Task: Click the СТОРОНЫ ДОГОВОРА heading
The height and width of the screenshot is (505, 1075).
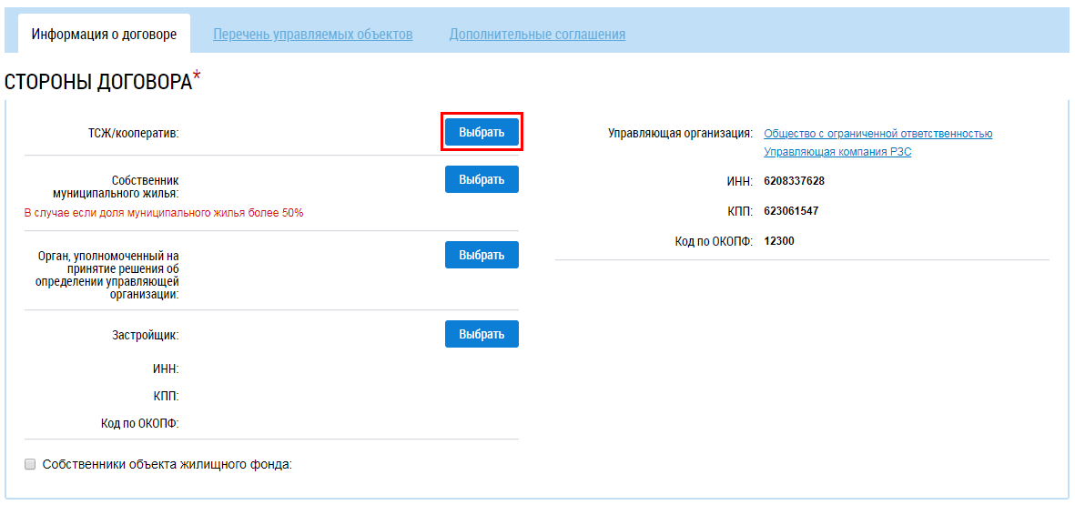Action: tap(98, 82)
